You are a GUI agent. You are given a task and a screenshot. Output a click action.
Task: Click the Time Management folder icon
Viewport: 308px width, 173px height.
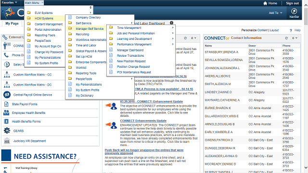pyautogui.click(x=111, y=27)
